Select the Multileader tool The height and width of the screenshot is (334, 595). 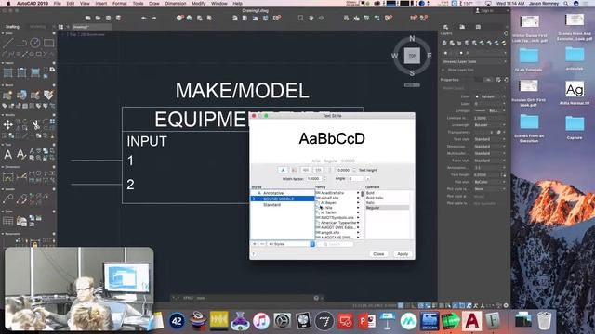(8, 199)
